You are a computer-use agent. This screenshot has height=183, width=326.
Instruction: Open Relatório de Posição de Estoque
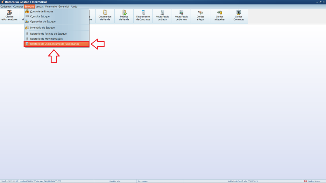[48, 34]
